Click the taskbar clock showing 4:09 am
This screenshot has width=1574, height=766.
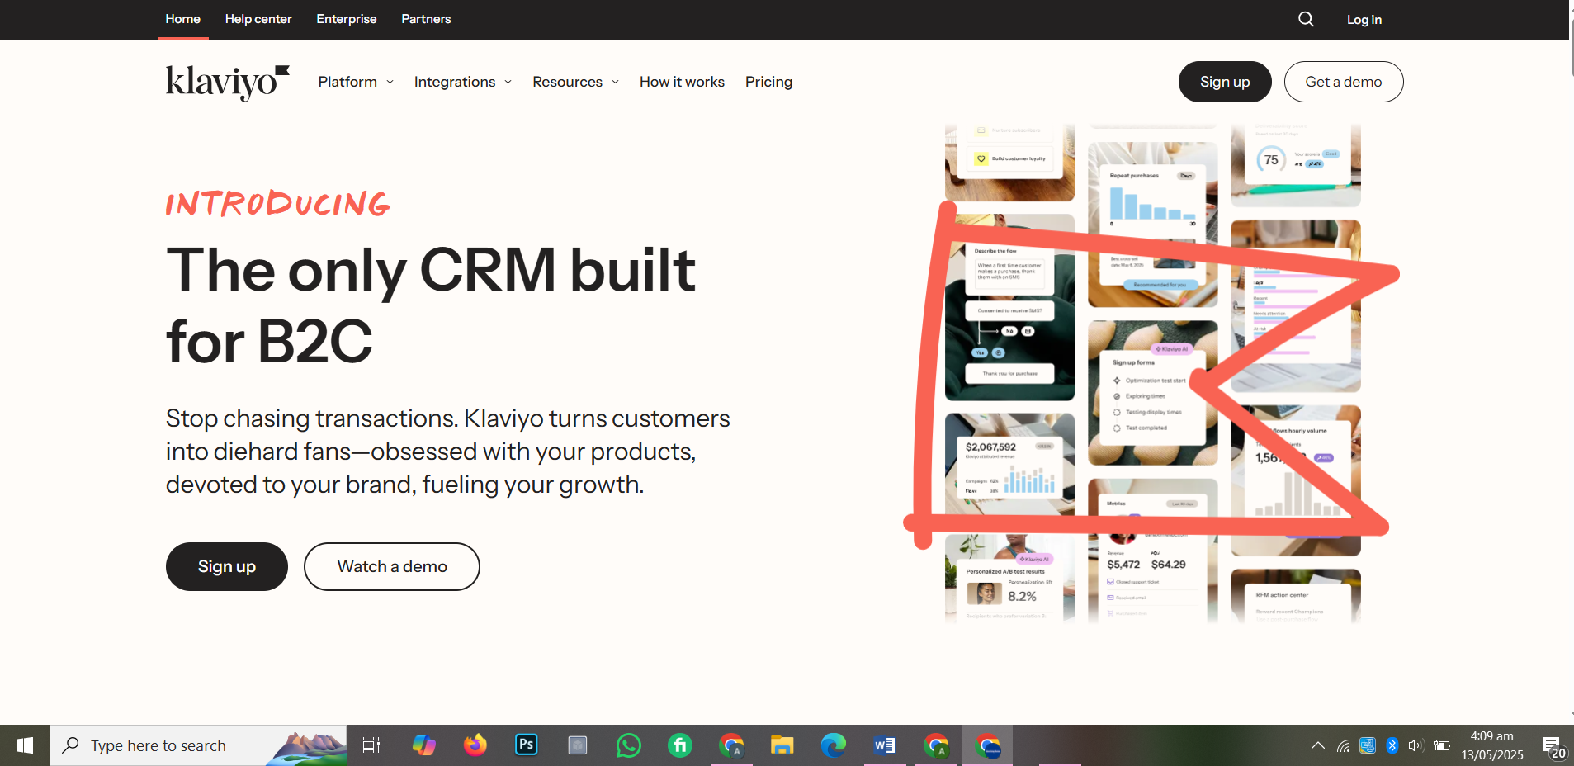click(1491, 745)
